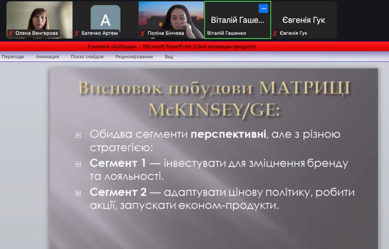Open the Переходы tab in PowerPoint
Screen dimensions: 389x249
click(13, 57)
